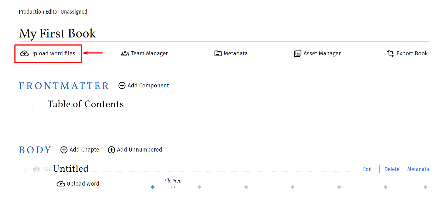Open Asset Manager image icon
Viewport: 447px width, 210px height.
point(297,54)
